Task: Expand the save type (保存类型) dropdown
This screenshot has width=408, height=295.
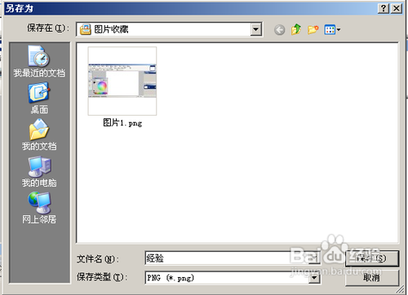Action: pyautogui.click(x=314, y=278)
